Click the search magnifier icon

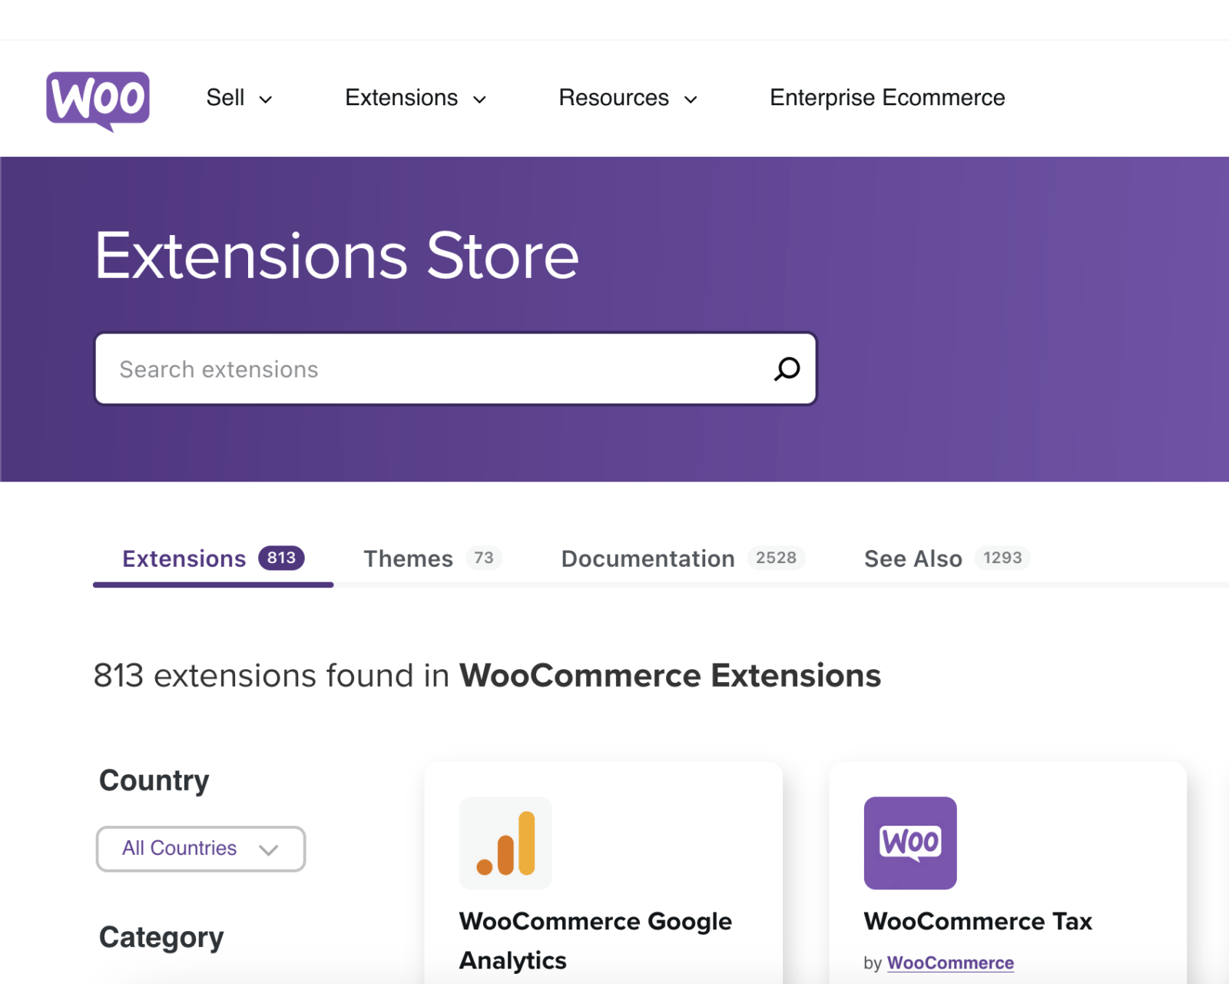pos(787,369)
